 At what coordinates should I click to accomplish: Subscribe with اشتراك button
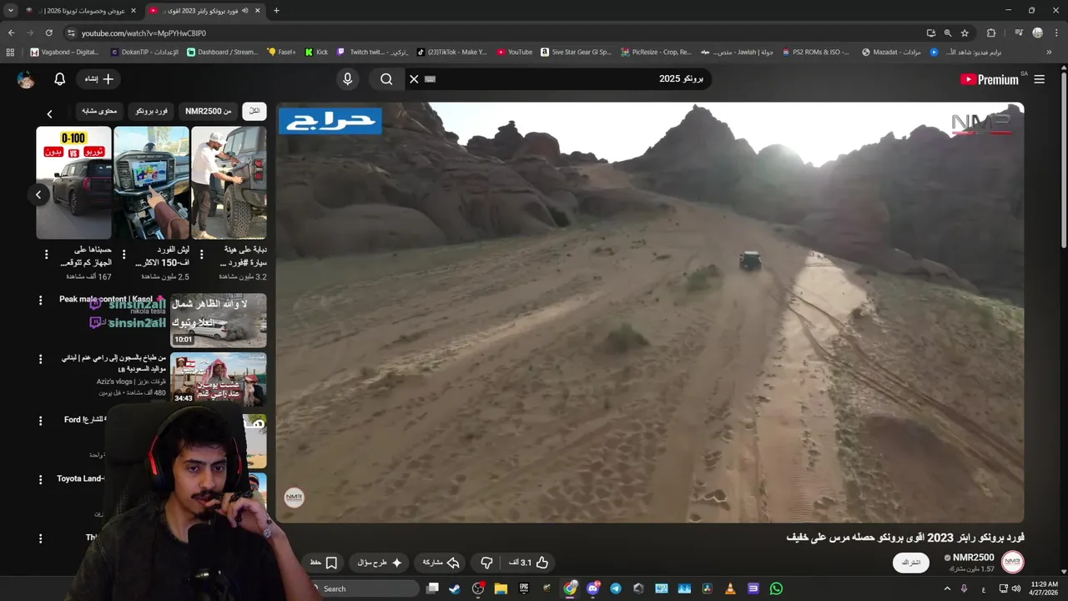911,563
